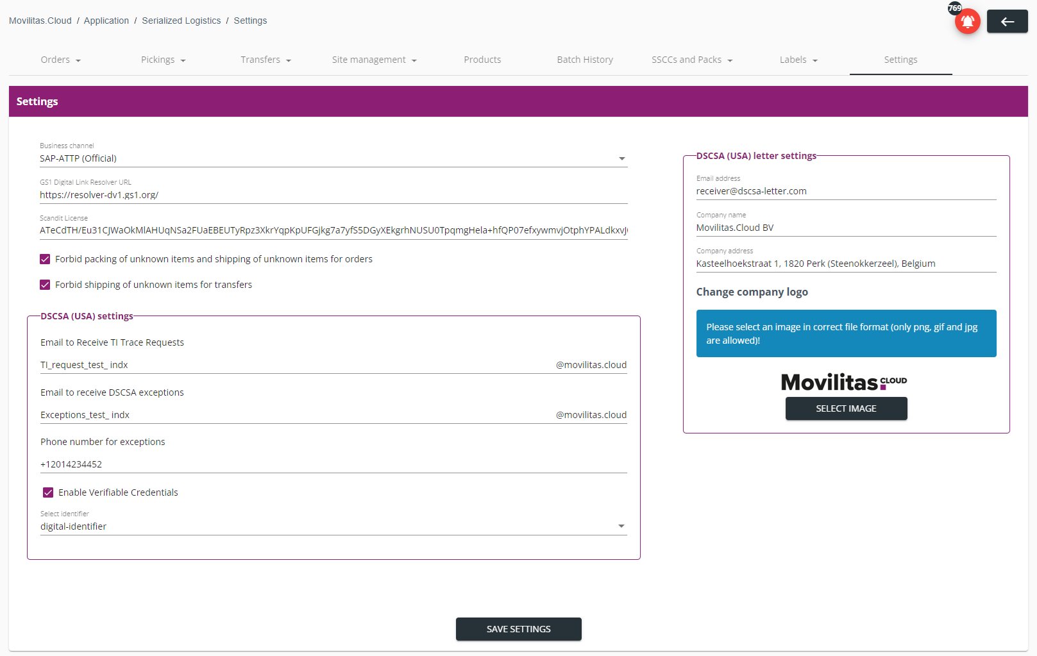
Task: Edit the Company name field
Action: tap(846, 228)
